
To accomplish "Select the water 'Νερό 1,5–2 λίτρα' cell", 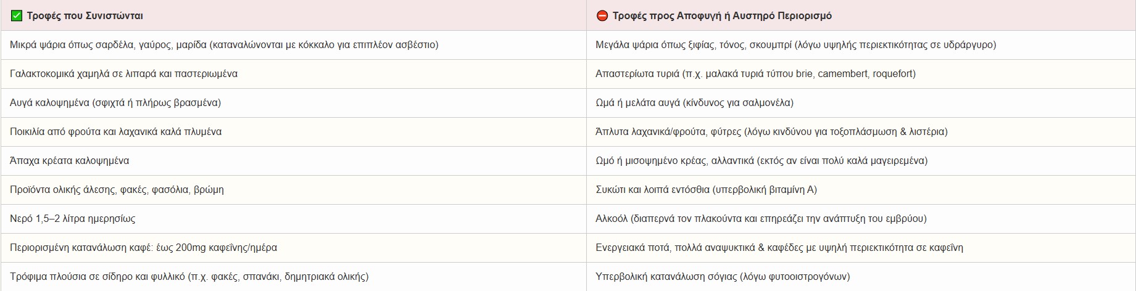I will tap(72, 219).
